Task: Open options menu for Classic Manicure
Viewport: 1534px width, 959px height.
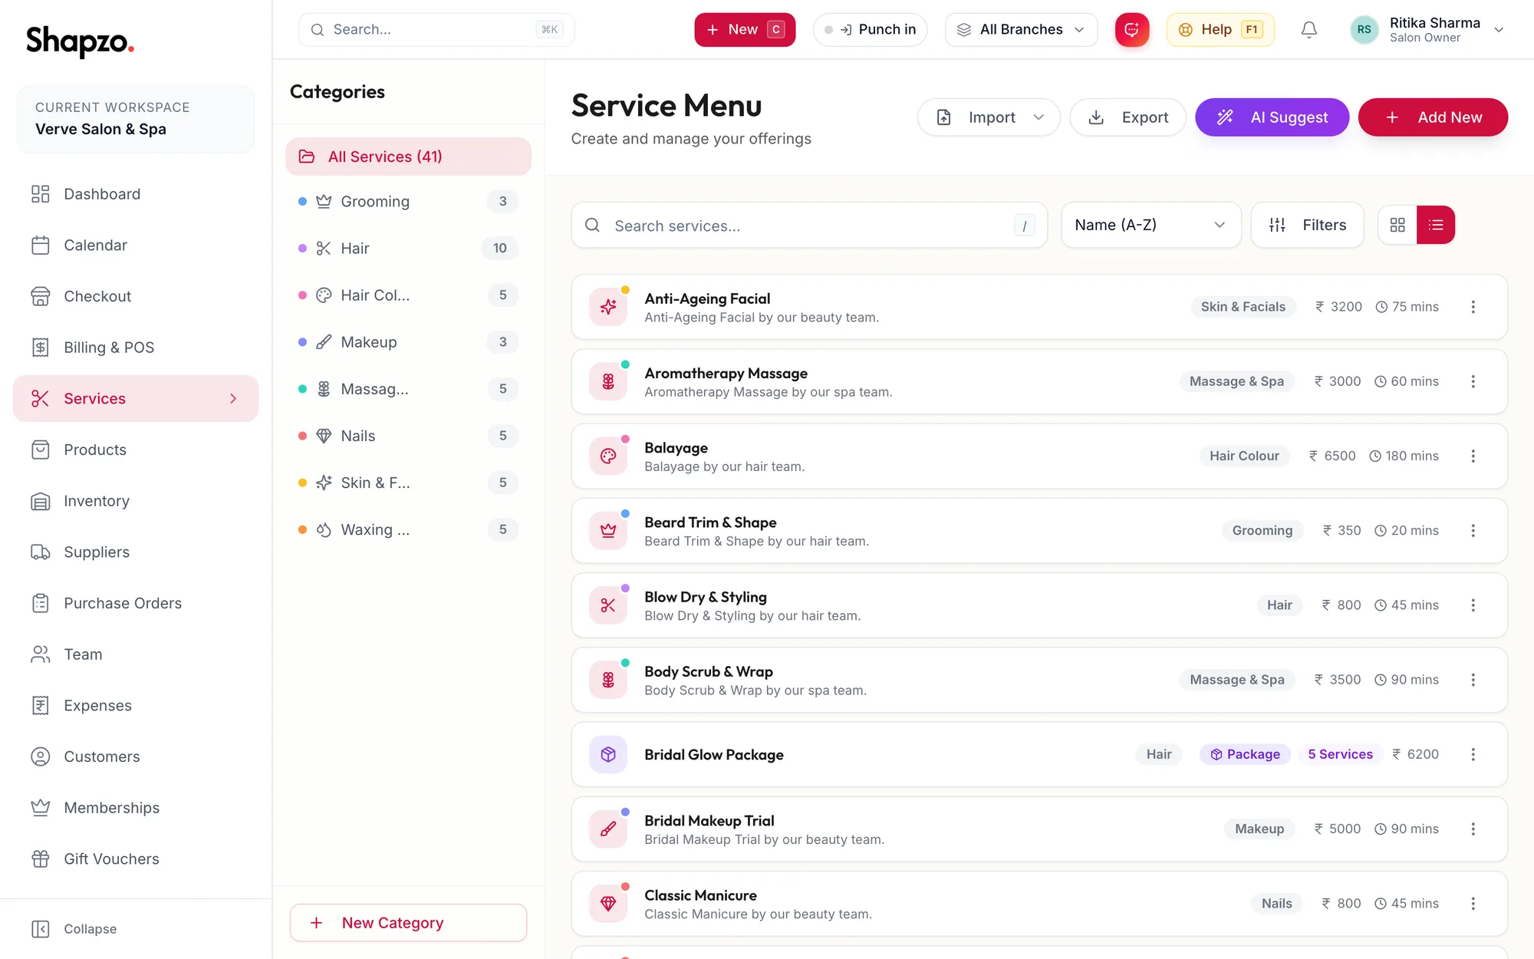Action: tap(1473, 904)
